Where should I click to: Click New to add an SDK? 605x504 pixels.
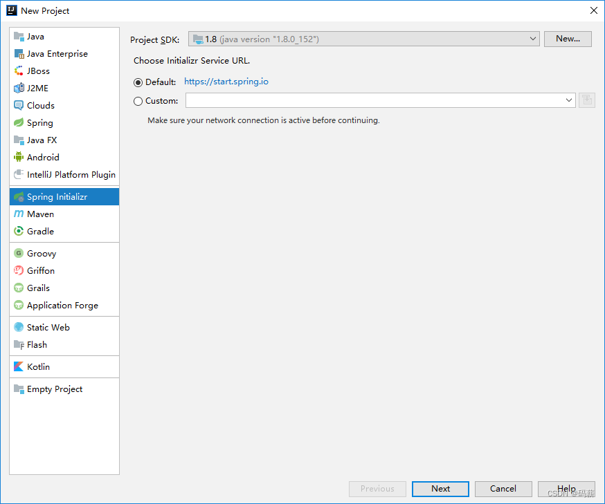coord(567,39)
